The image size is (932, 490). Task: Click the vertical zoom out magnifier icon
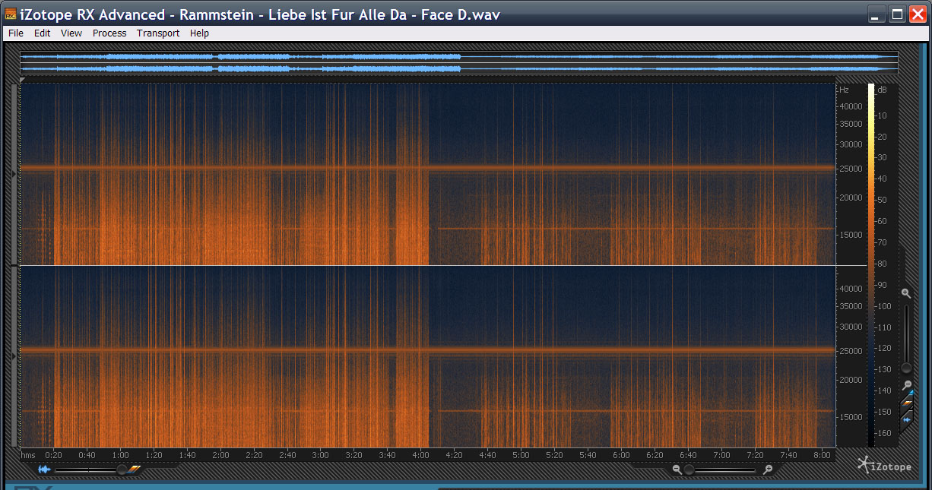coord(905,385)
